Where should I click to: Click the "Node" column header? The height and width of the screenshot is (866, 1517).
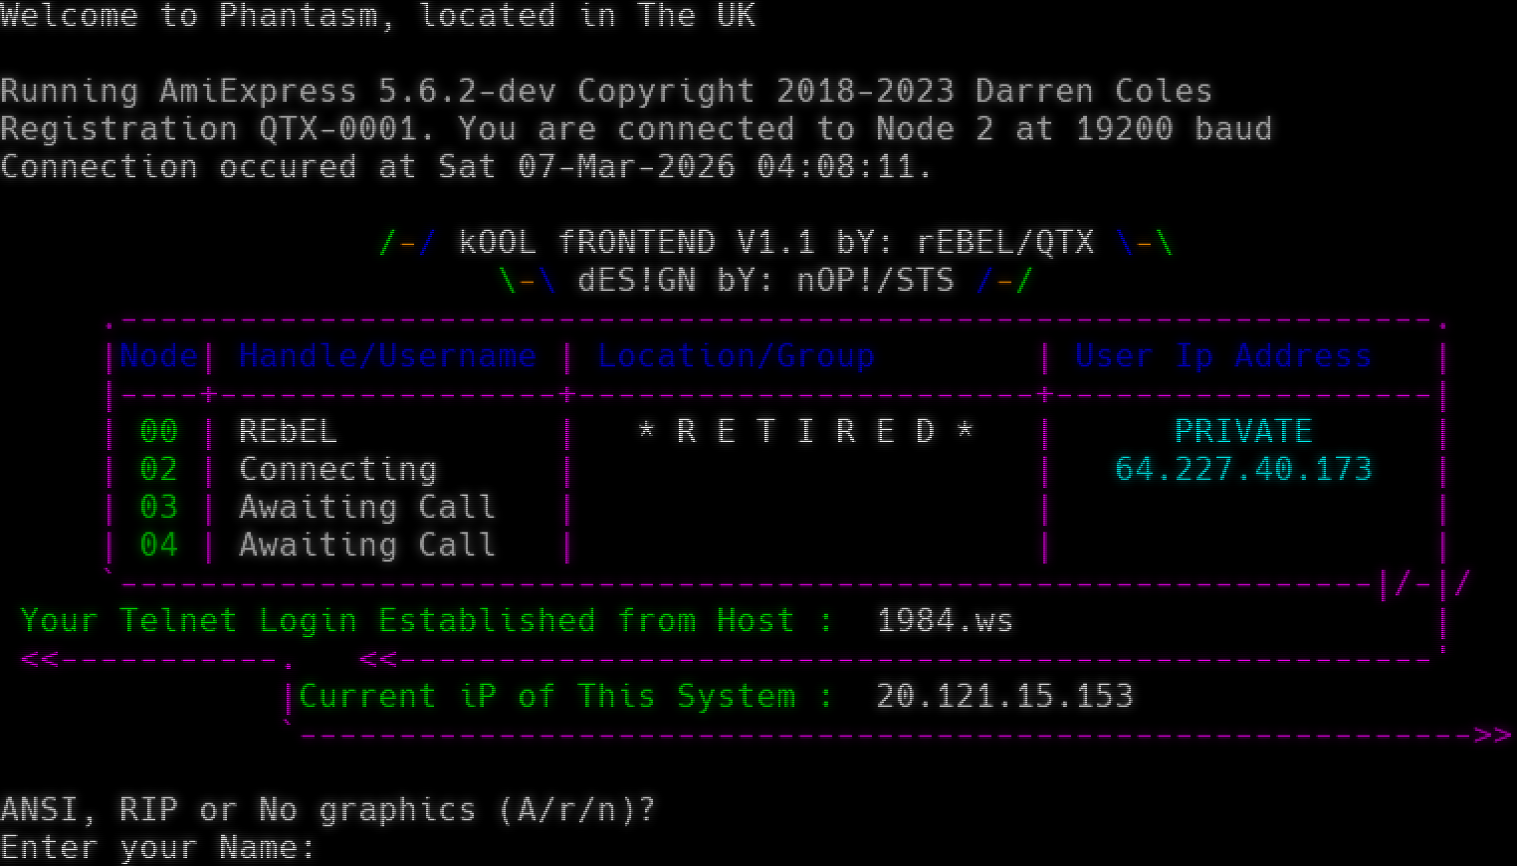[157, 355]
